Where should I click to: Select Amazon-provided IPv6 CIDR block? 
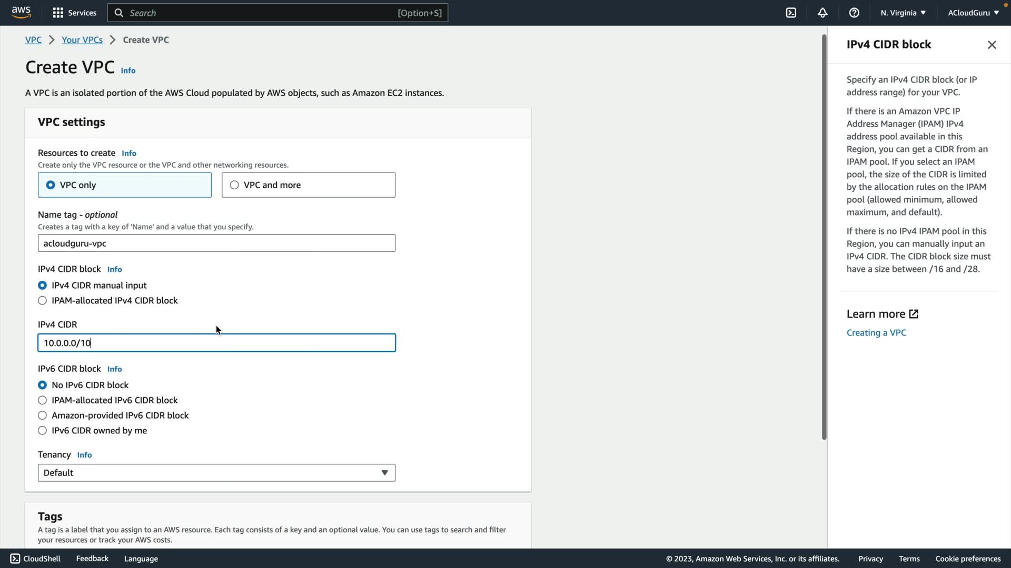43,415
